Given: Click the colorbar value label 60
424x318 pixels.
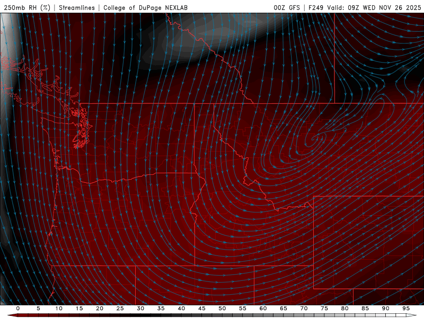Looking at the screenshot, I should pos(263,308).
